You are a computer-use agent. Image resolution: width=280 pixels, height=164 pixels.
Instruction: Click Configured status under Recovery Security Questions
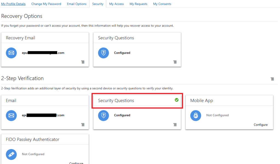pyautogui.click(x=122, y=53)
